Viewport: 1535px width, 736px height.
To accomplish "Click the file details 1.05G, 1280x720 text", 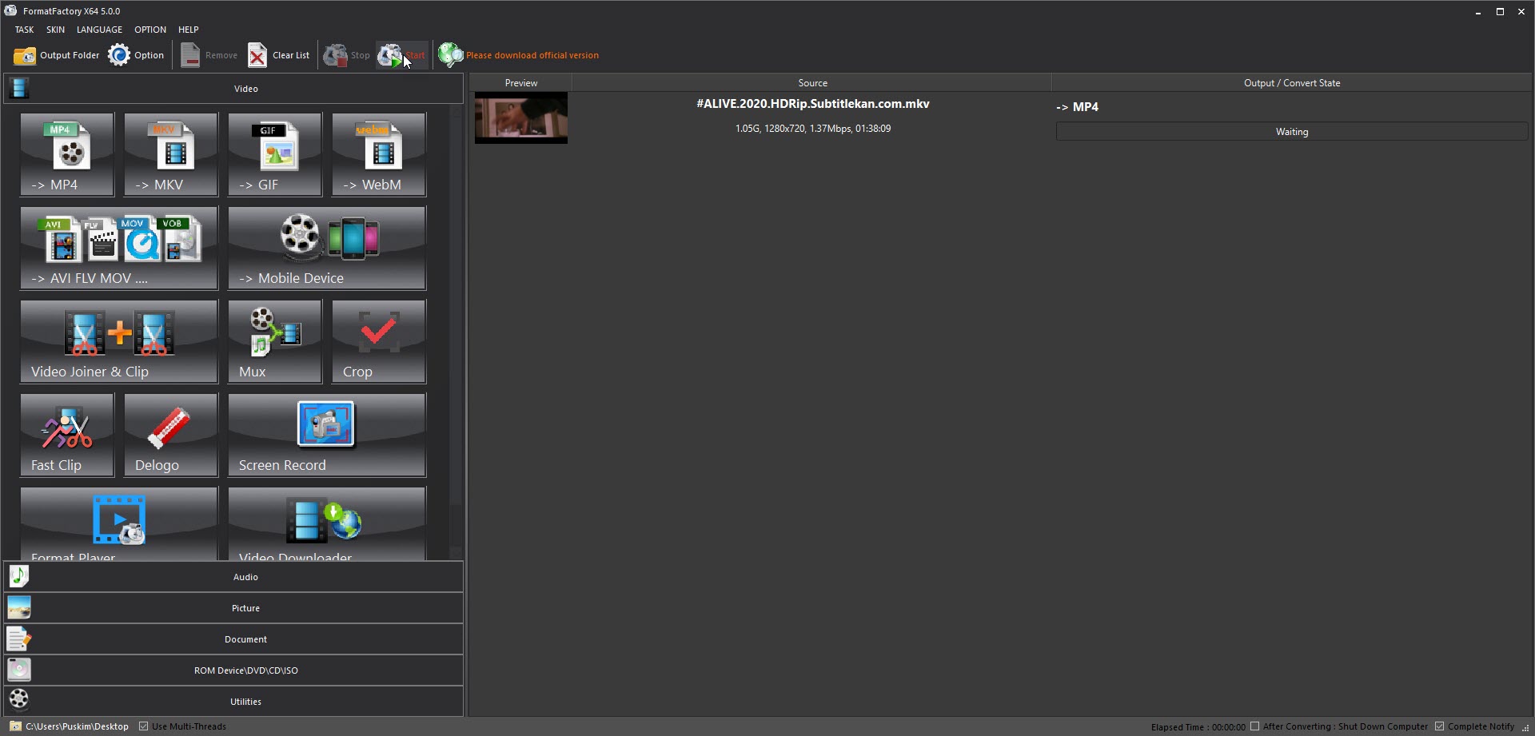I will point(813,129).
